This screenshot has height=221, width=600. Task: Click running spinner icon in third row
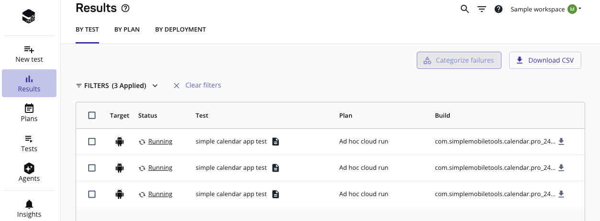pos(142,195)
